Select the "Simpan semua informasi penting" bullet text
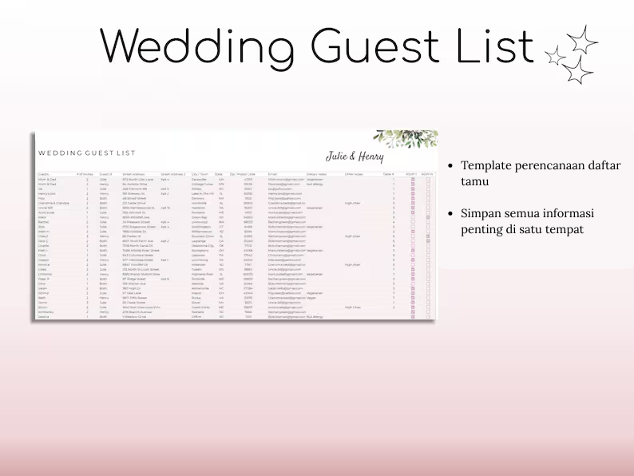The width and height of the screenshot is (634, 476). pyautogui.click(x=527, y=220)
